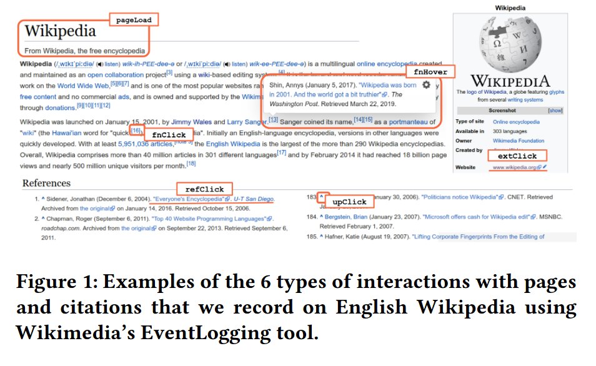
Task: Click the Wikipedia puzzle globe logo
Action: click(x=510, y=44)
